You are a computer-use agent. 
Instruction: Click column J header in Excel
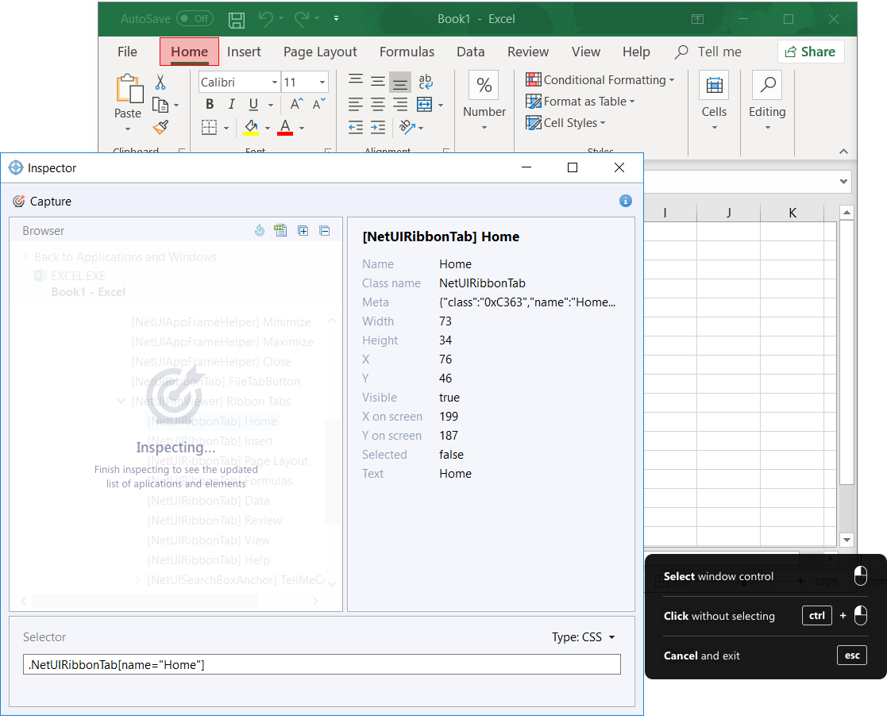click(x=729, y=213)
